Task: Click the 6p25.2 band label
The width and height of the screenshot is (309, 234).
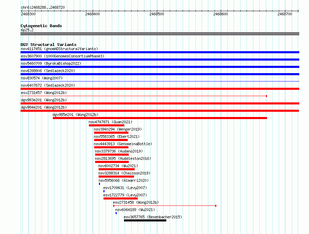Action: [27, 30]
